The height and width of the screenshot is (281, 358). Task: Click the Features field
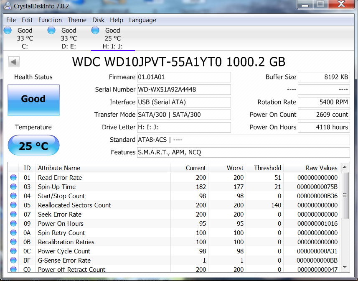244,152
